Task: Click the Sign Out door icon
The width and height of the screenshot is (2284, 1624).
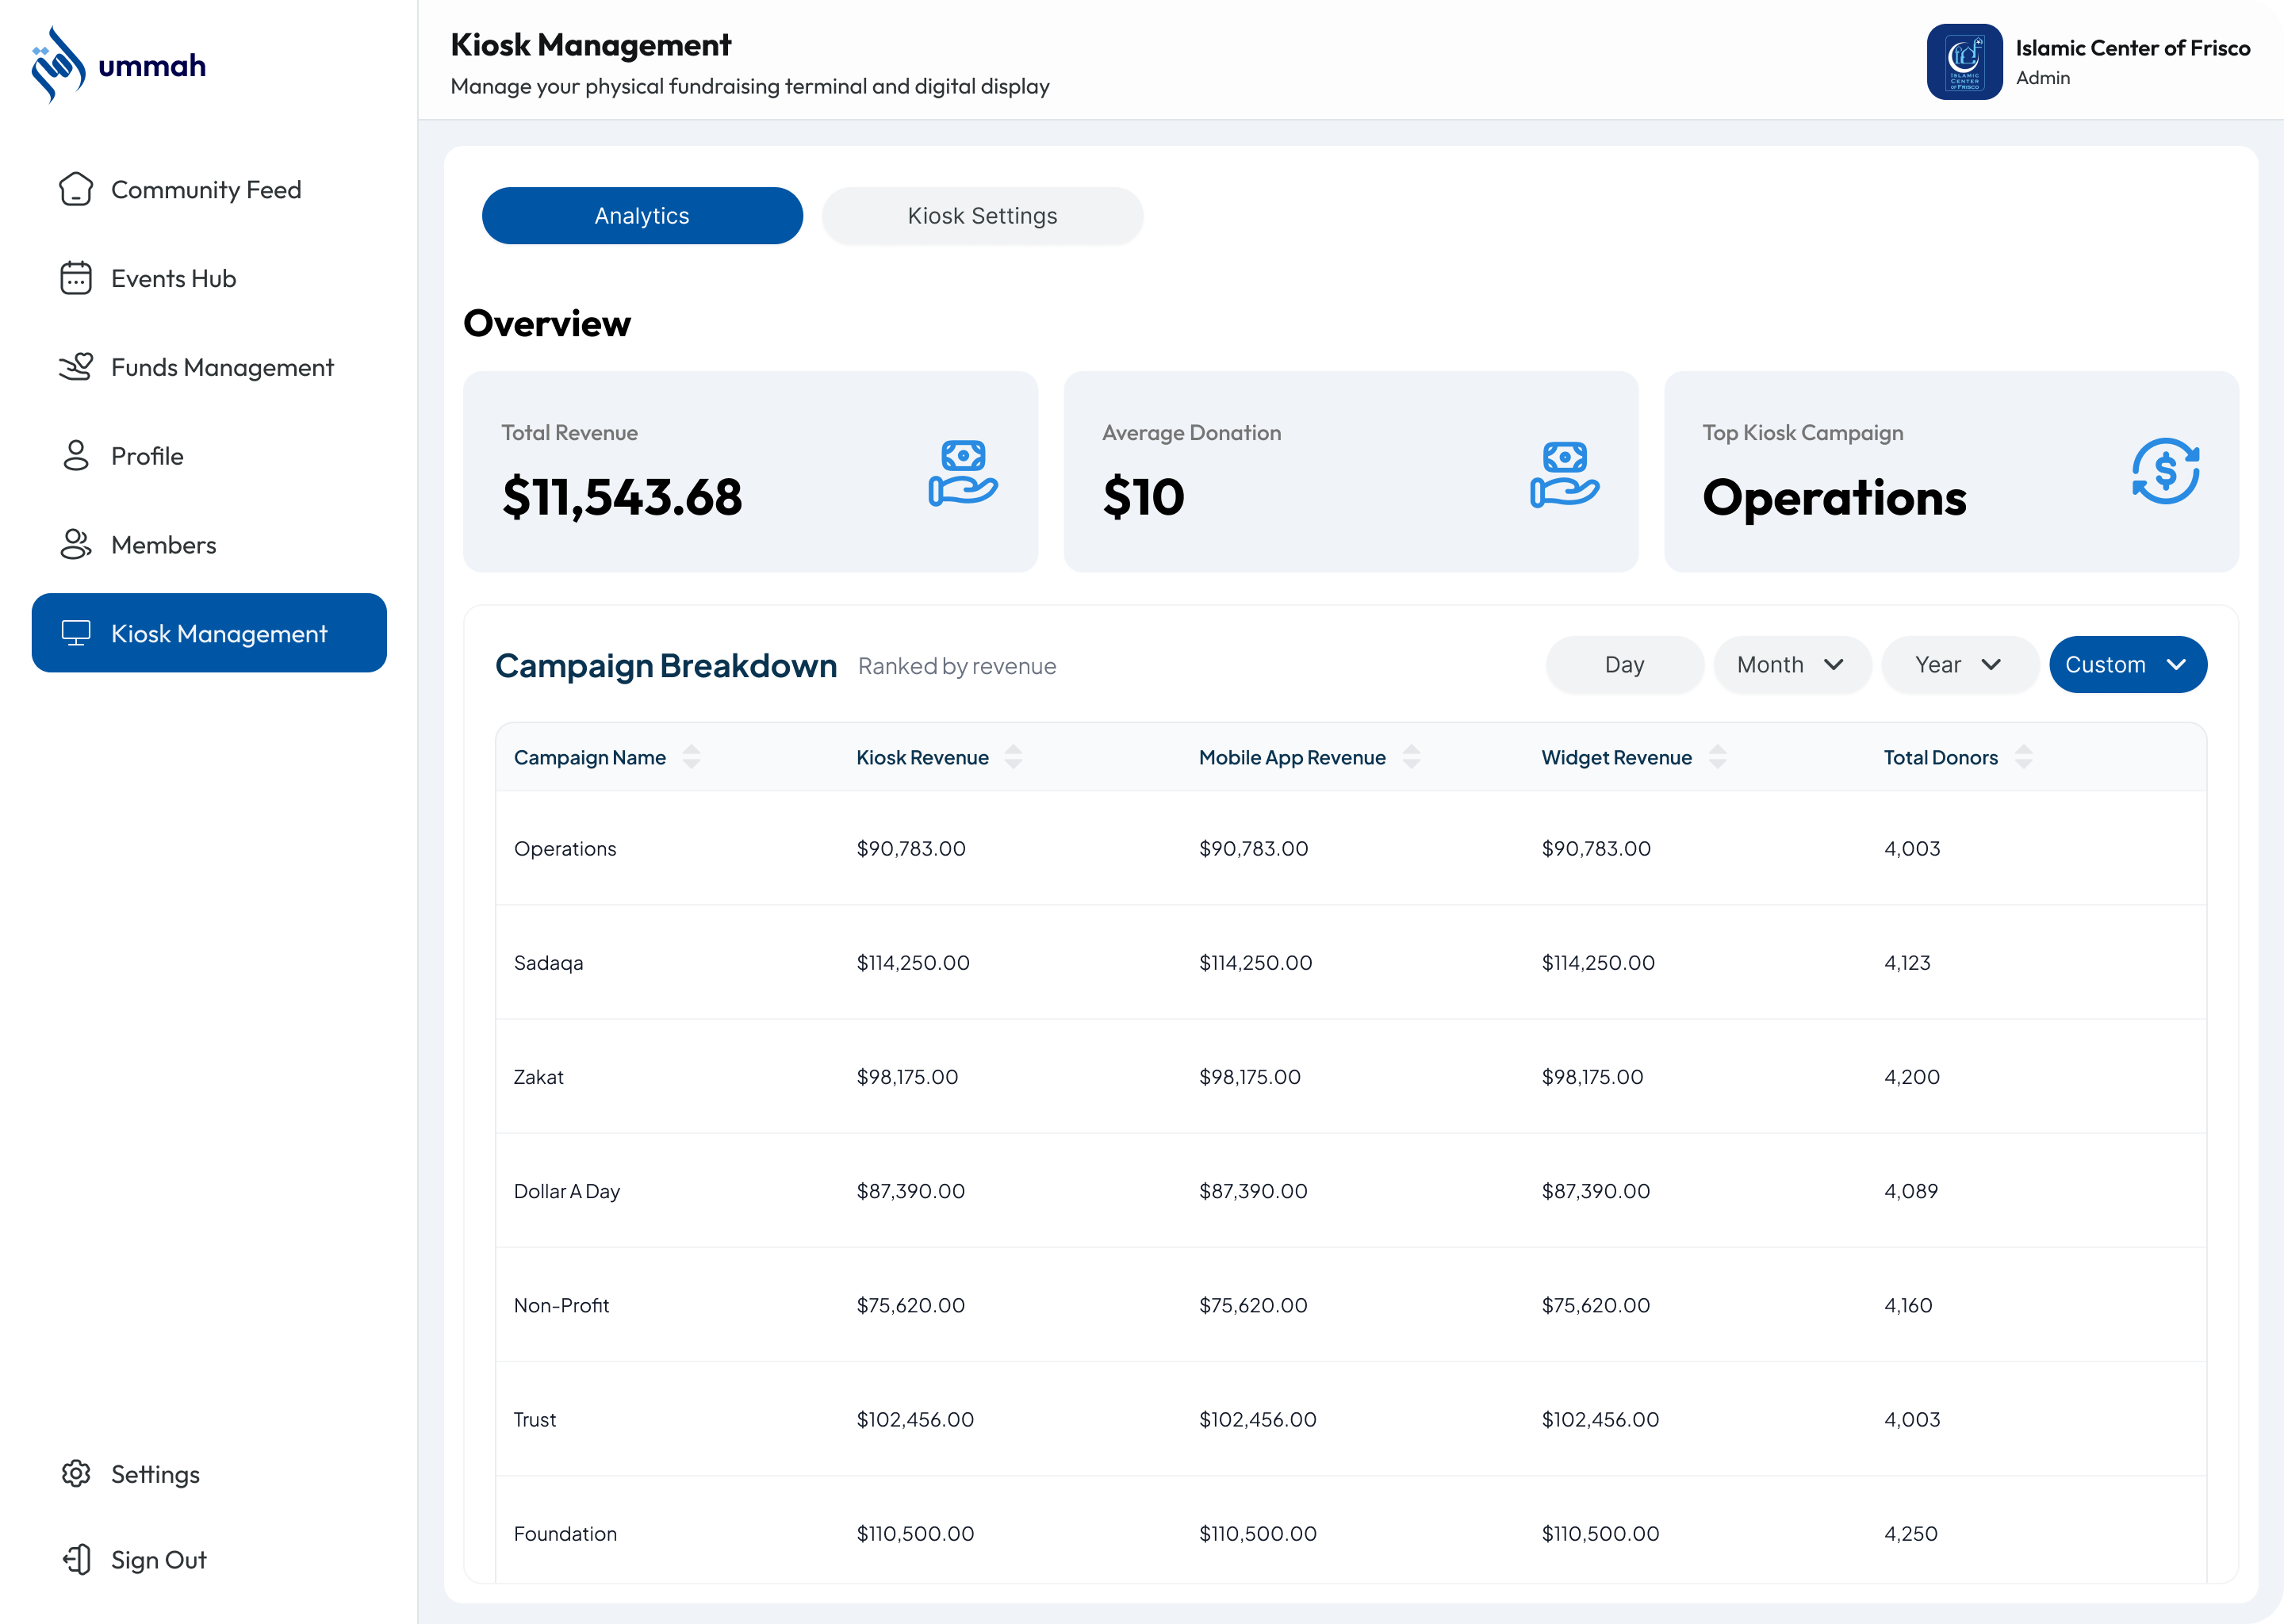Action: tap(76, 1560)
